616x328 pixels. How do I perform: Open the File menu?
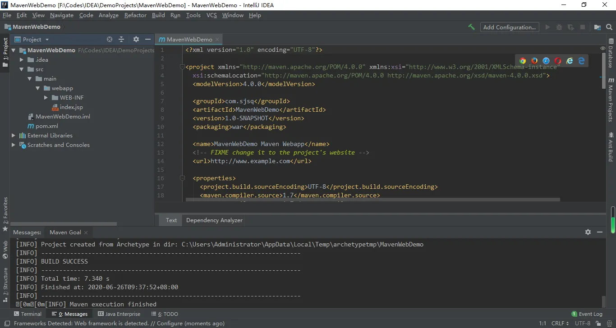(7, 15)
